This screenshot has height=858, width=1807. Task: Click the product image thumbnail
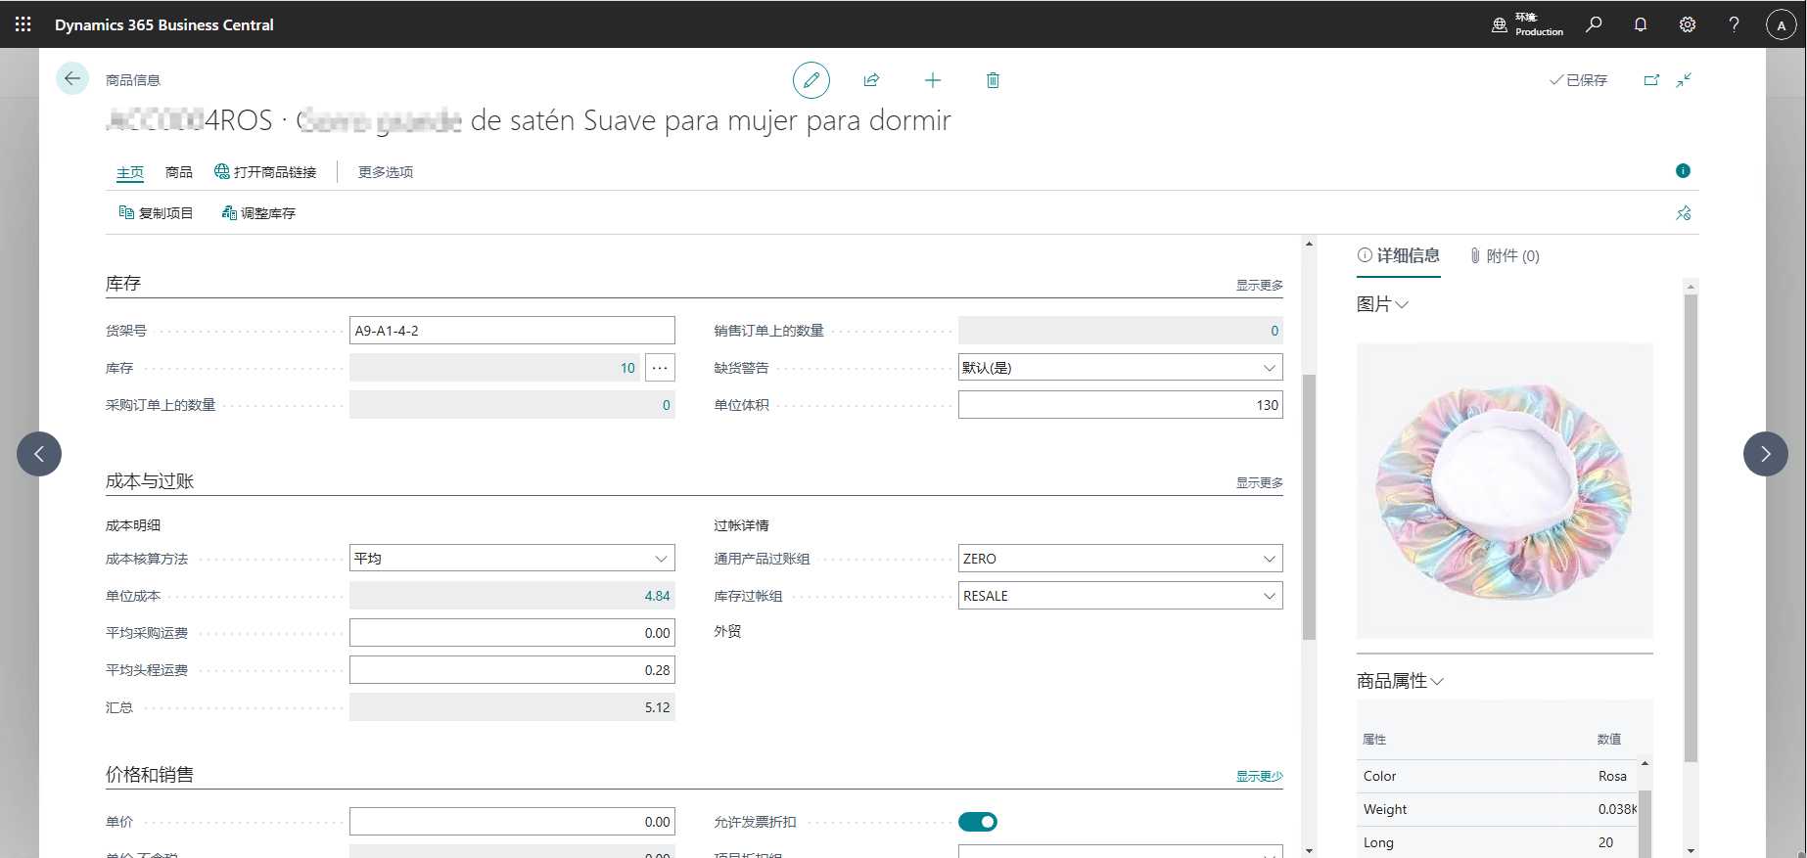pyautogui.click(x=1504, y=490)
